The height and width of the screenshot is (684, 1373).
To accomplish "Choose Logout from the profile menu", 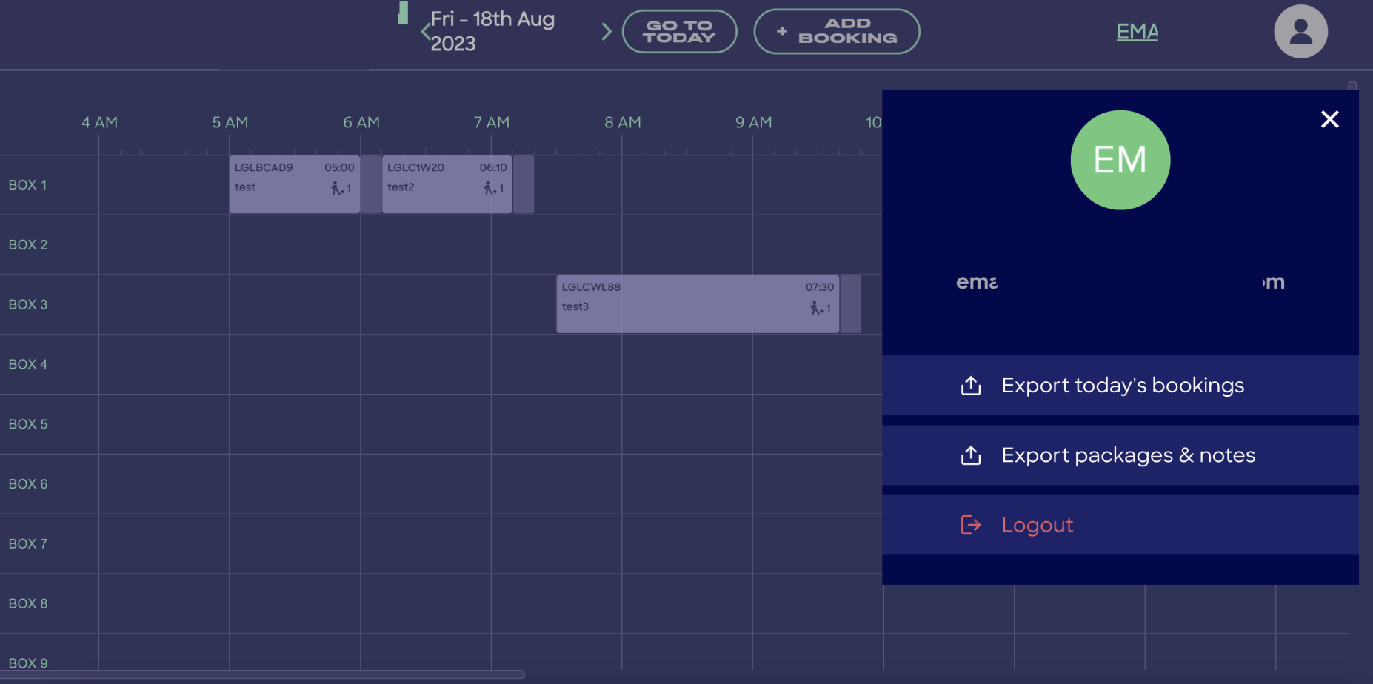I will tap(1037, 525).
